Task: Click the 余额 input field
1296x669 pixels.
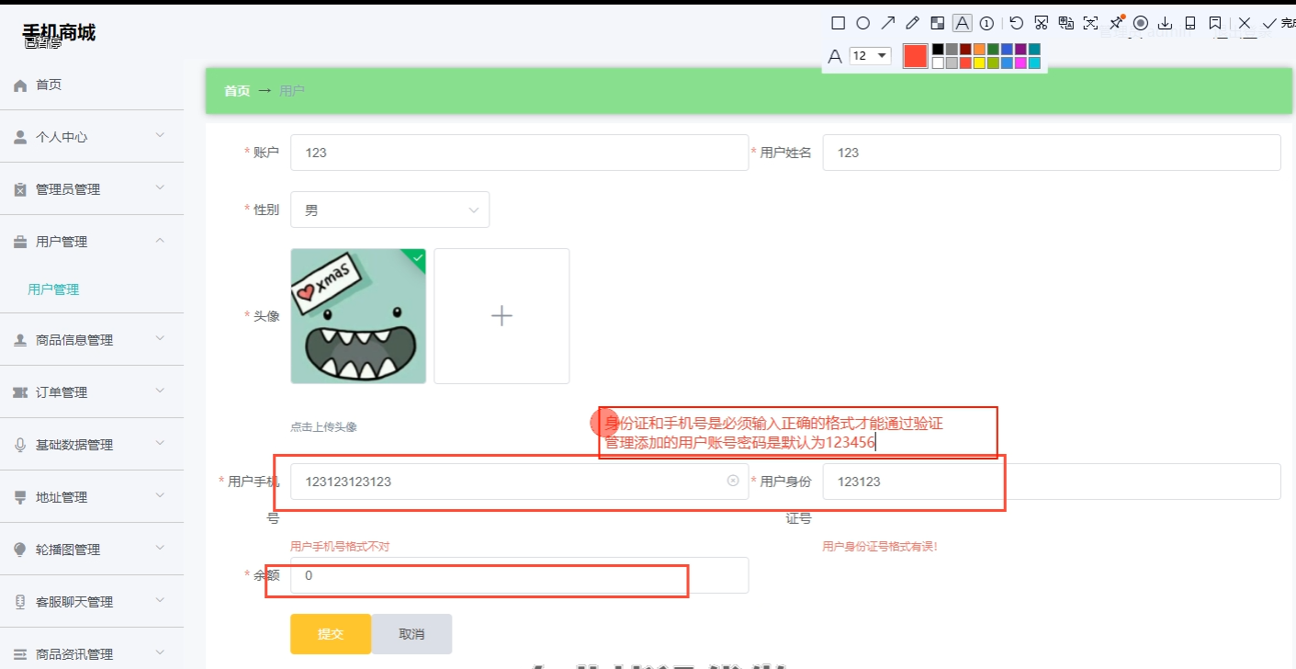Action: (x=519, y=575)
